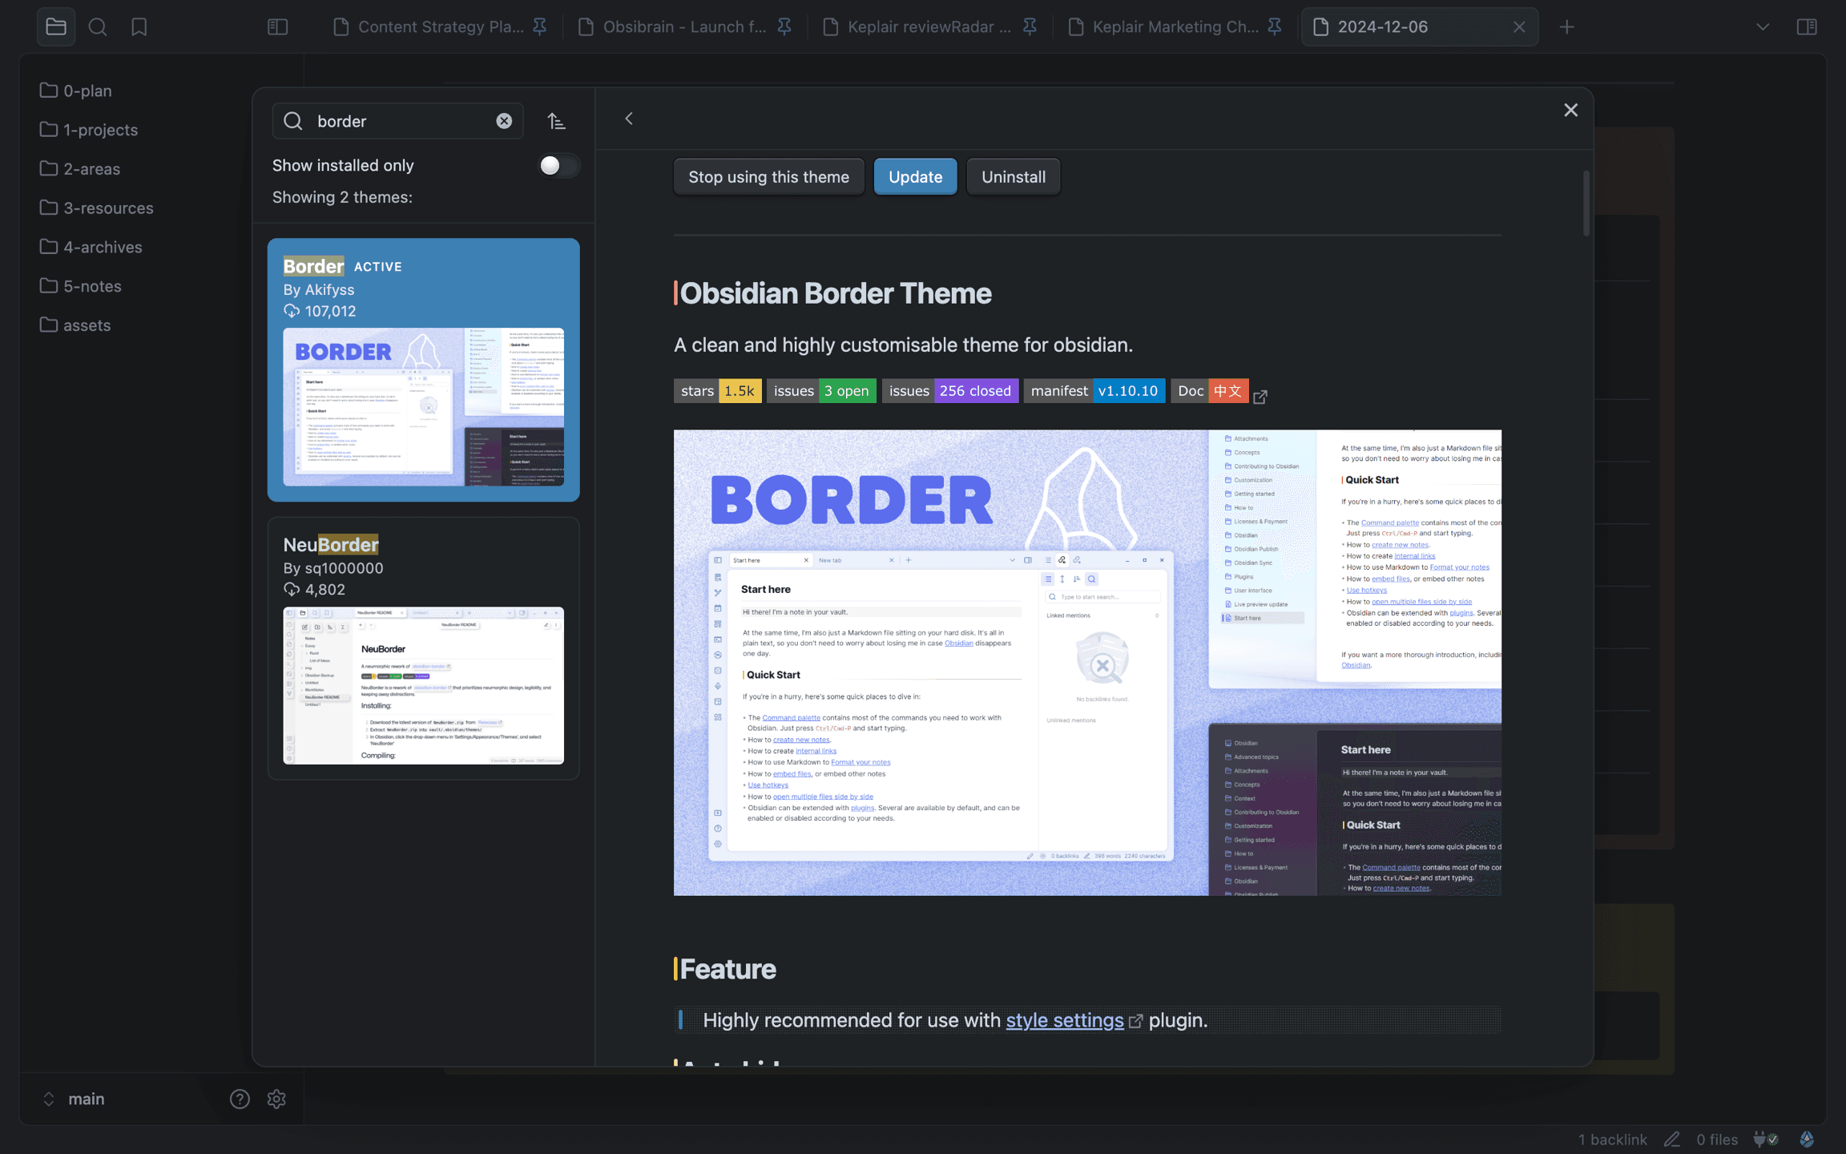Image resolution: width=1846 pixels, height=1154 pixels.
Task: Switch to Keplair reviewRadar tab
Action: [x=929, y=26]
